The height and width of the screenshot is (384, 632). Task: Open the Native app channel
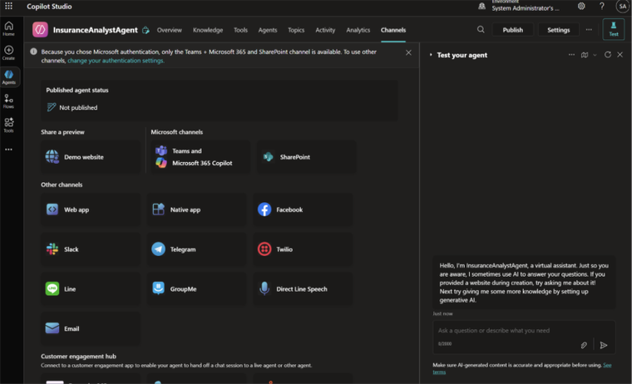tap(197, 209)
